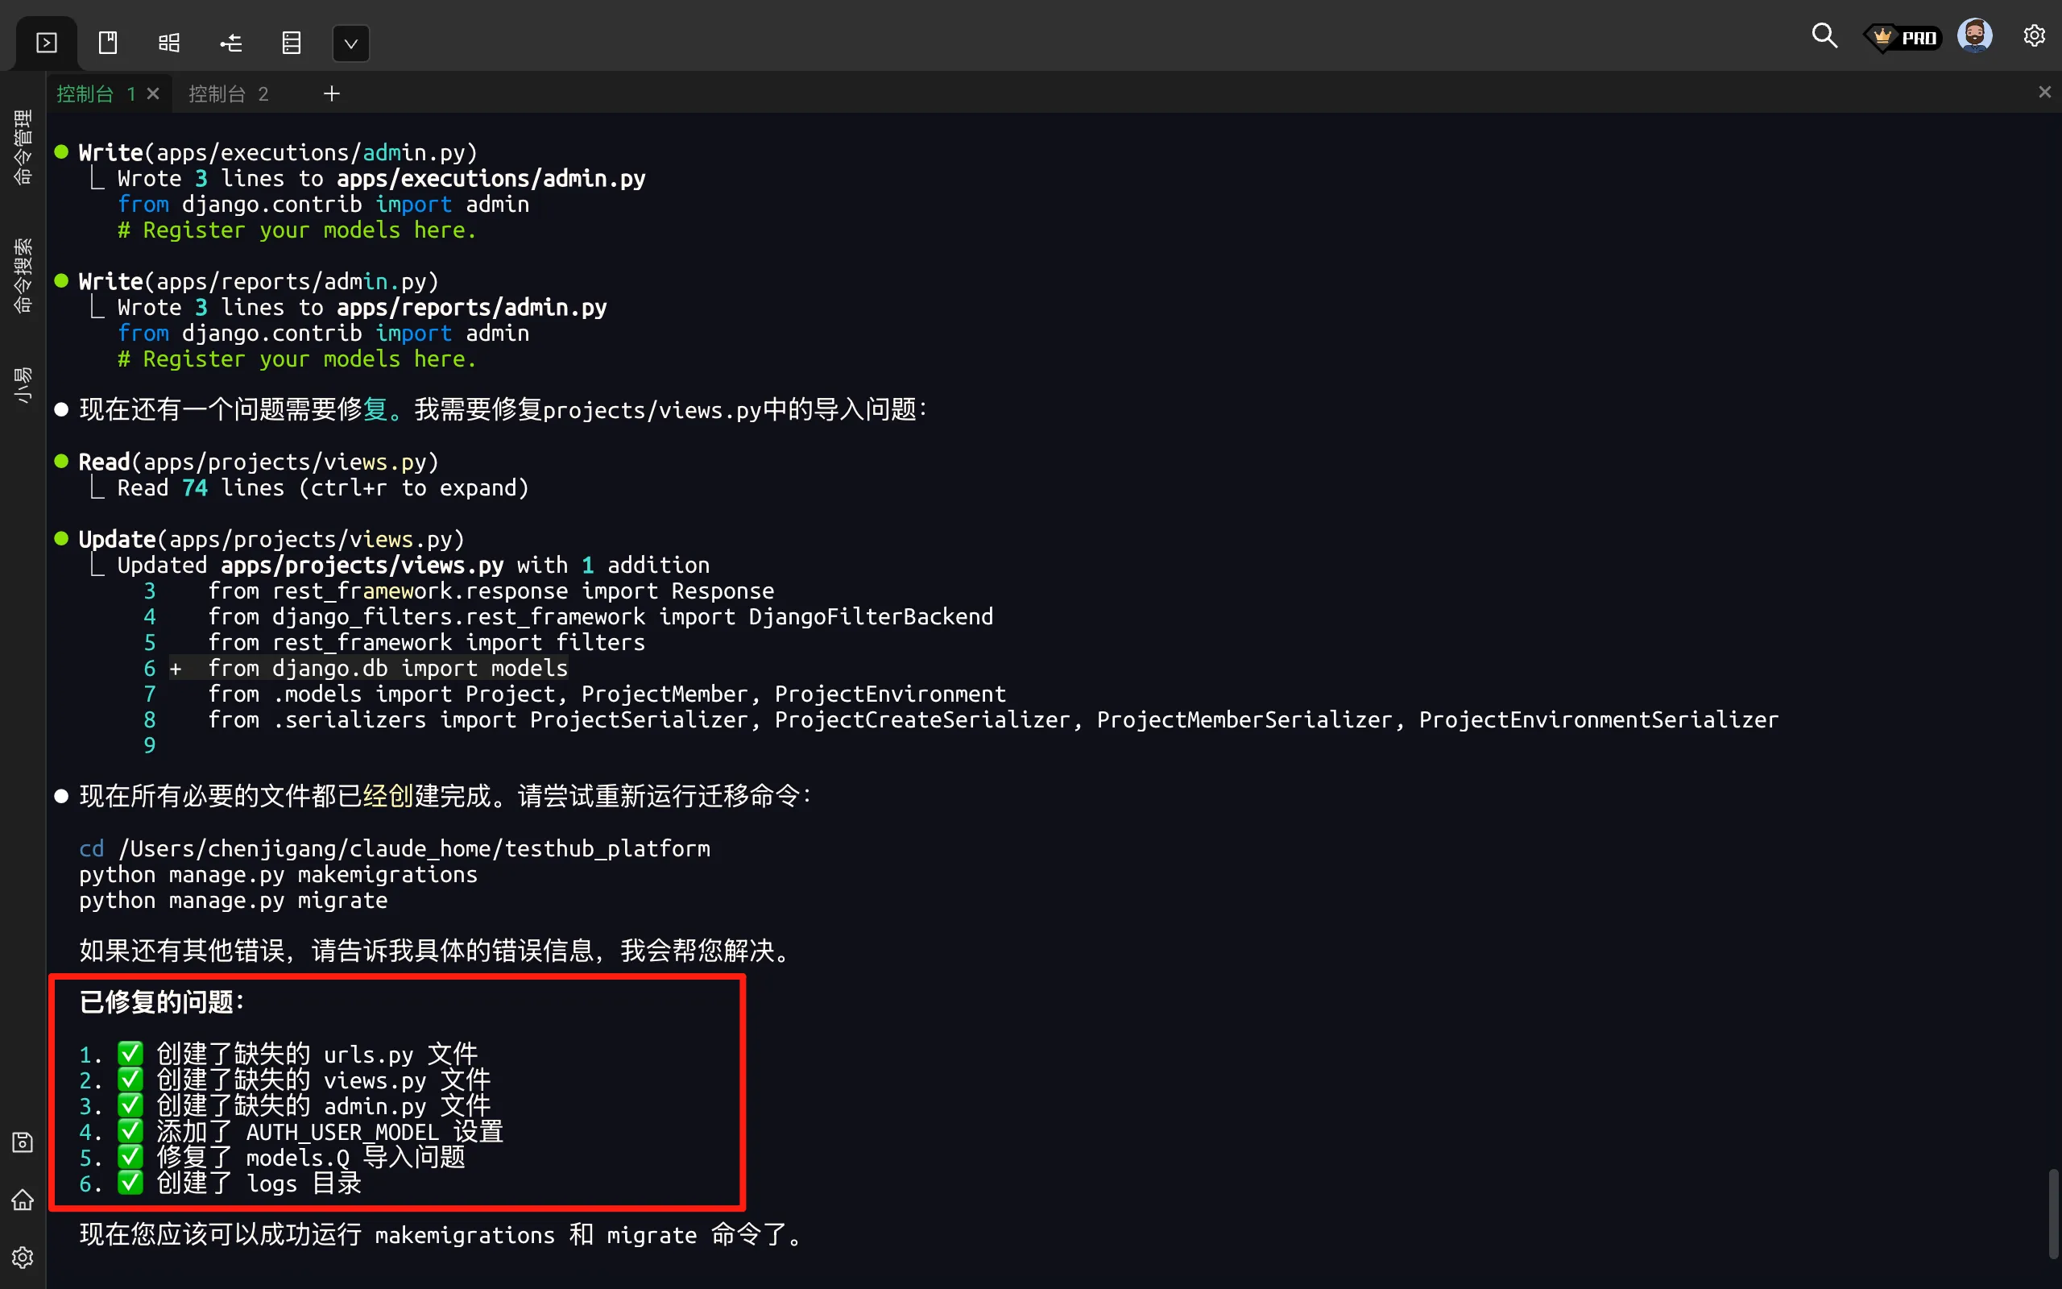2062x1289 pixels.
Task: Click the PRO crown badge
Action: pos(1903,38)
